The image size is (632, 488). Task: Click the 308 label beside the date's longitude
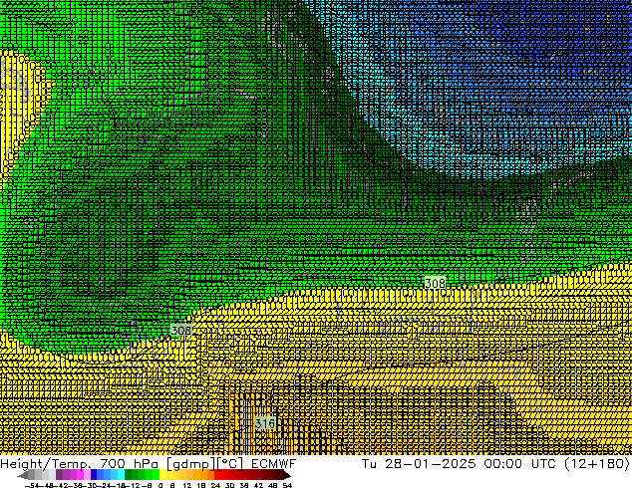pyautogui.click(x=435, y=284)
